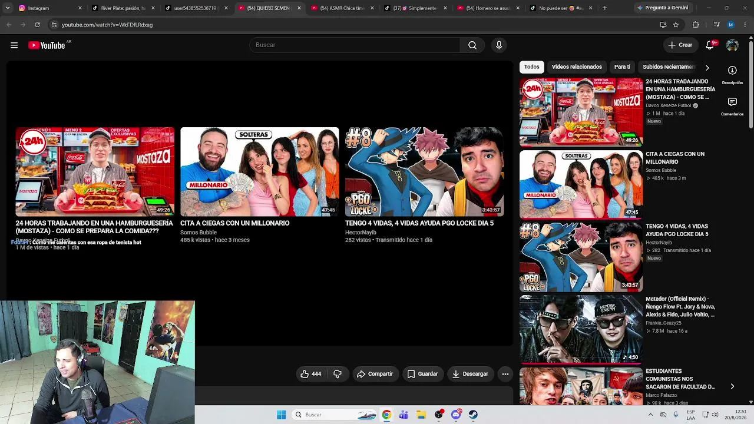Switch to the user5438552536719 tab

click(x=197, y=8)
